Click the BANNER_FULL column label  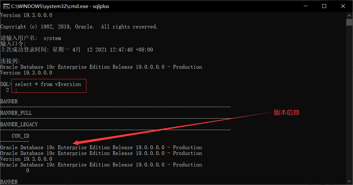click(x=16, y=113)
